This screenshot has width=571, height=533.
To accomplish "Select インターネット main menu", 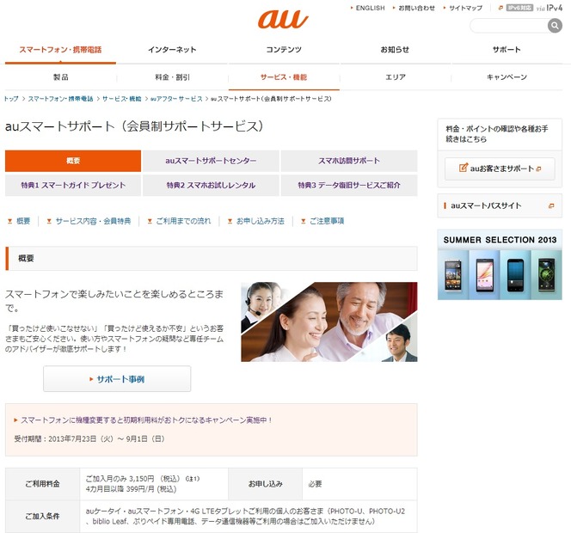I will coord(172,50).
